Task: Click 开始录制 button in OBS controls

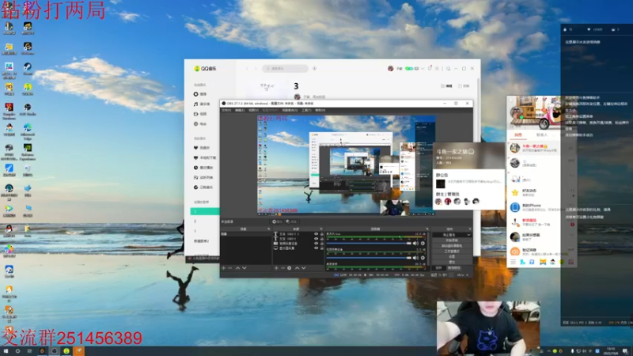Action: click(452, 240)
